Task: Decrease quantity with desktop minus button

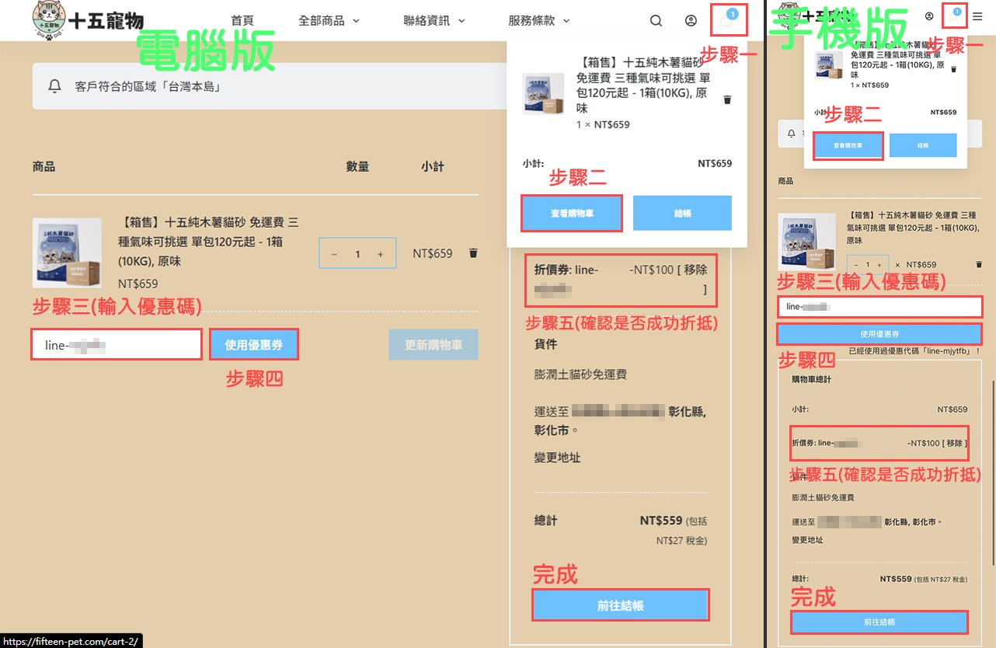Action: [334, 254]
